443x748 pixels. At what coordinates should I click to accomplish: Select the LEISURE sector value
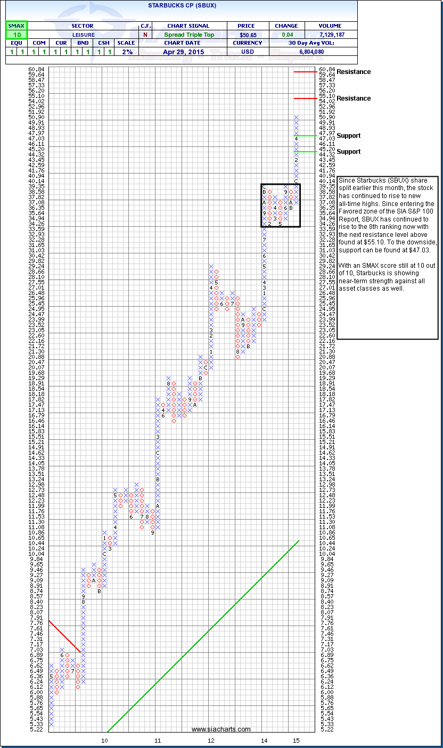click(82, 35)
